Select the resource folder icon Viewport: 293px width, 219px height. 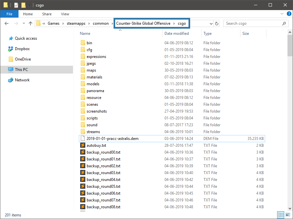pos(83,97)
